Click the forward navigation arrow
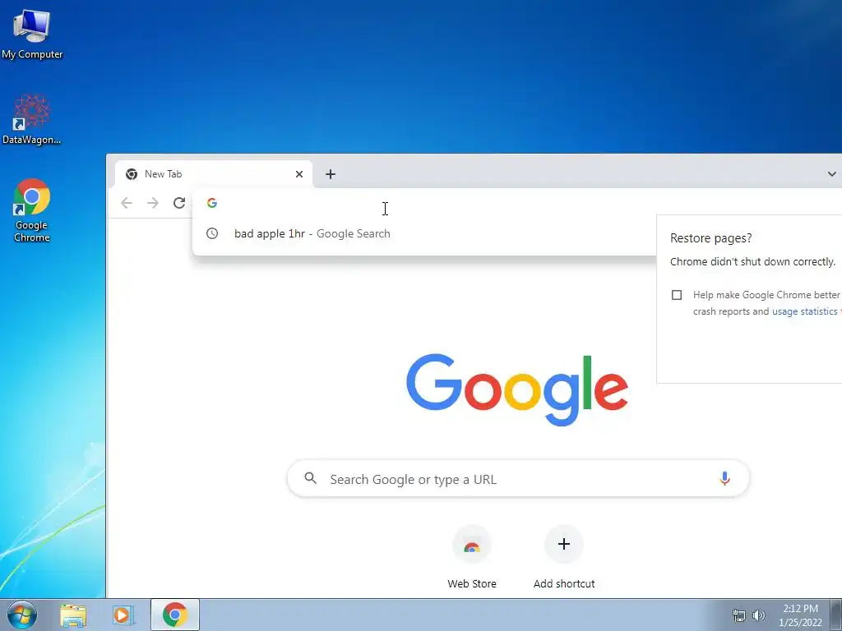The image size is (842, 631). click(153, 203)
